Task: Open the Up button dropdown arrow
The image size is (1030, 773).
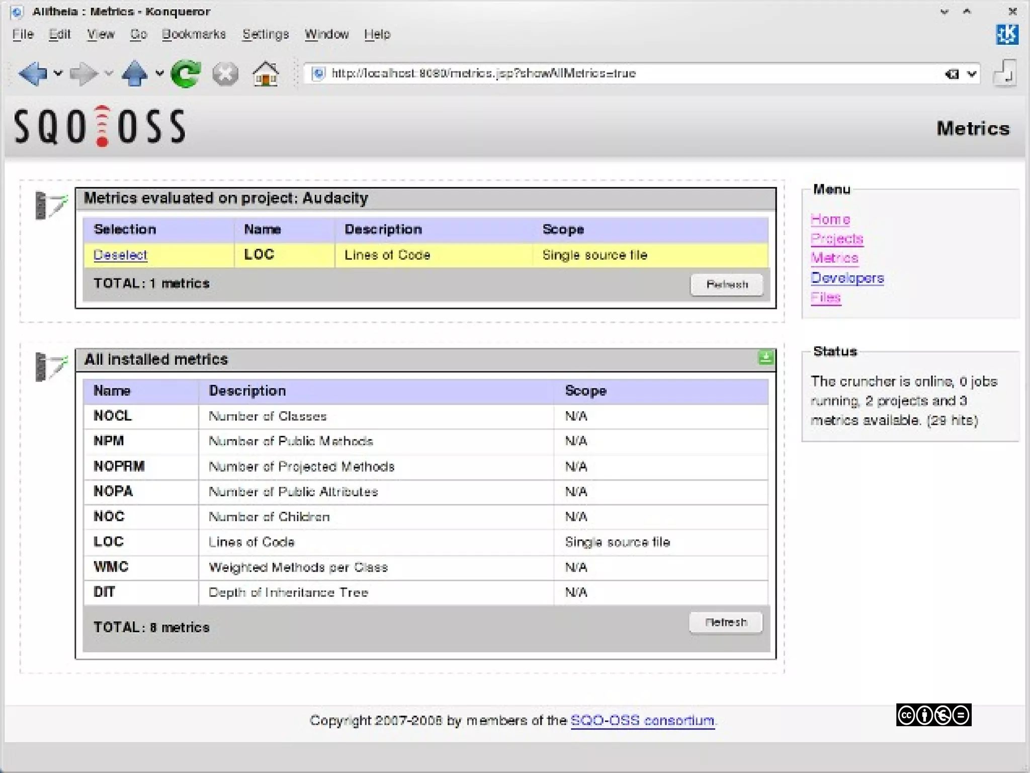Action: pos(160,74)
